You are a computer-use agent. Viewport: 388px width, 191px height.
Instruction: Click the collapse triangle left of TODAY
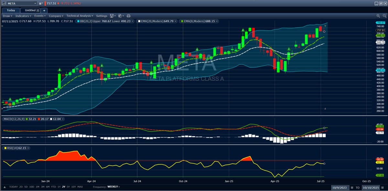(5, 187)
